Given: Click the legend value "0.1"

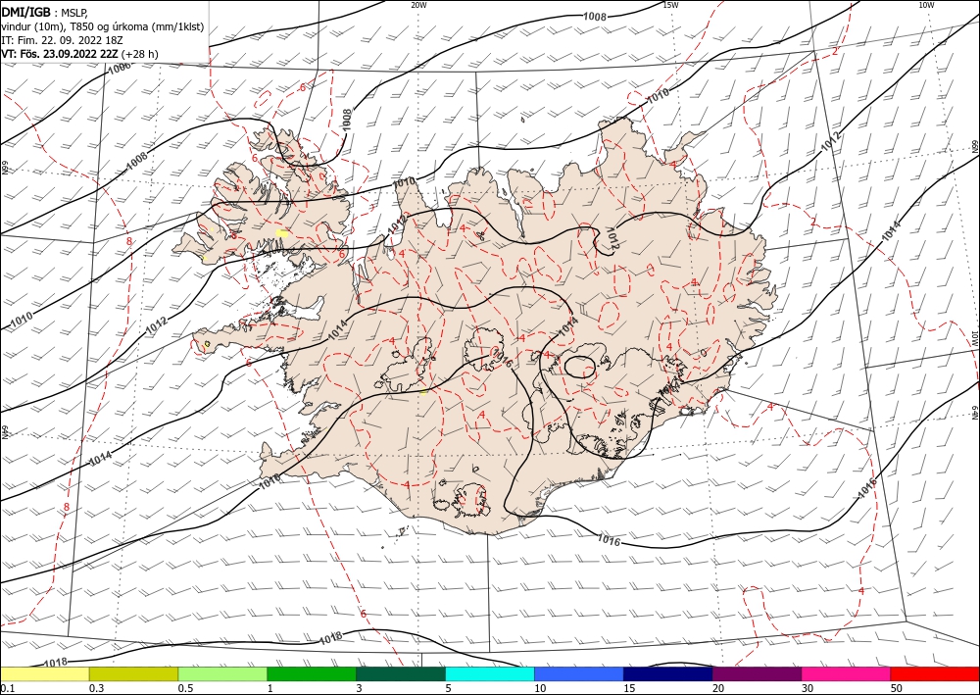Looking at the screenshot, I should (x=8, y=688).
